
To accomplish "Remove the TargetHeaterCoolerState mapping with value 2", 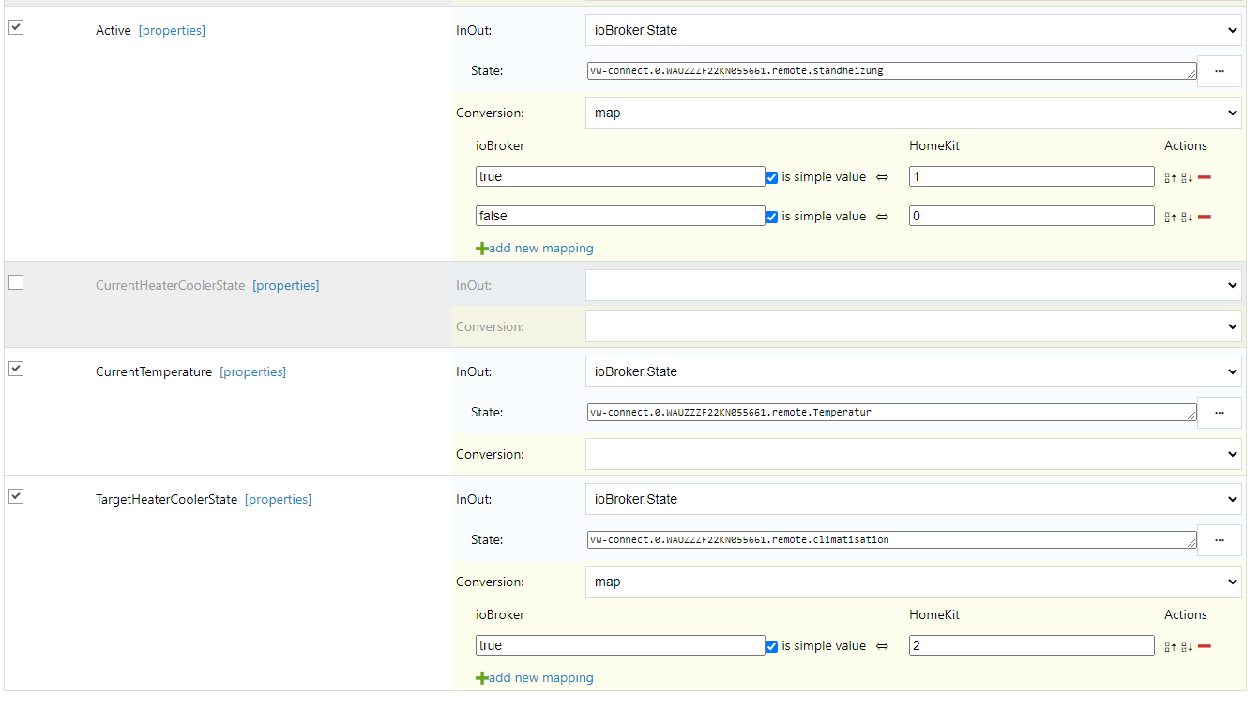I will click(x=1205, y=646).
